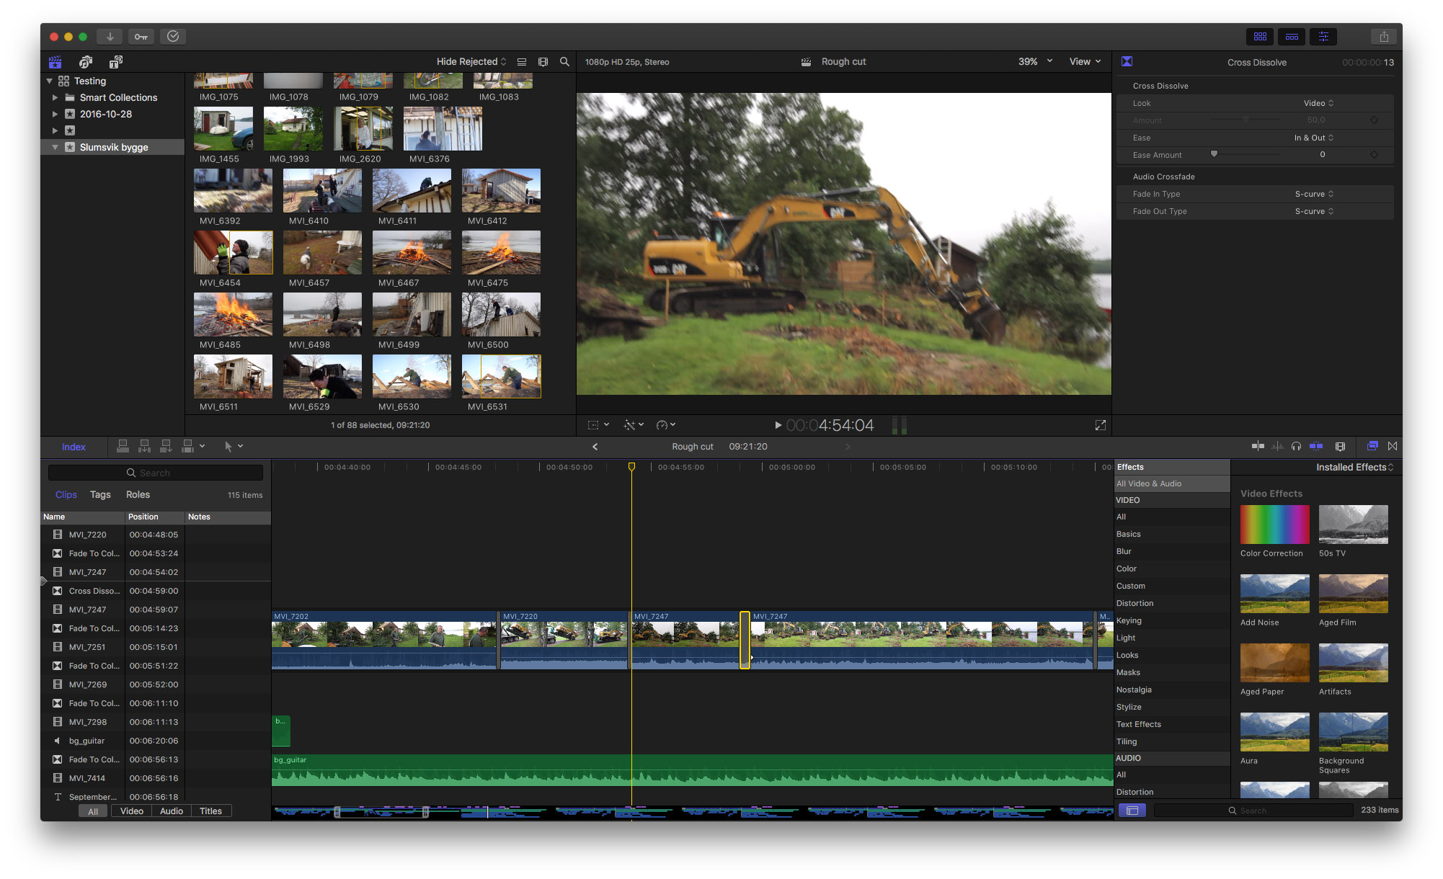This screenshot has width=1443, height=879.
Task: Open the Look Video dropdown
Action: (x=1319, y=103)
